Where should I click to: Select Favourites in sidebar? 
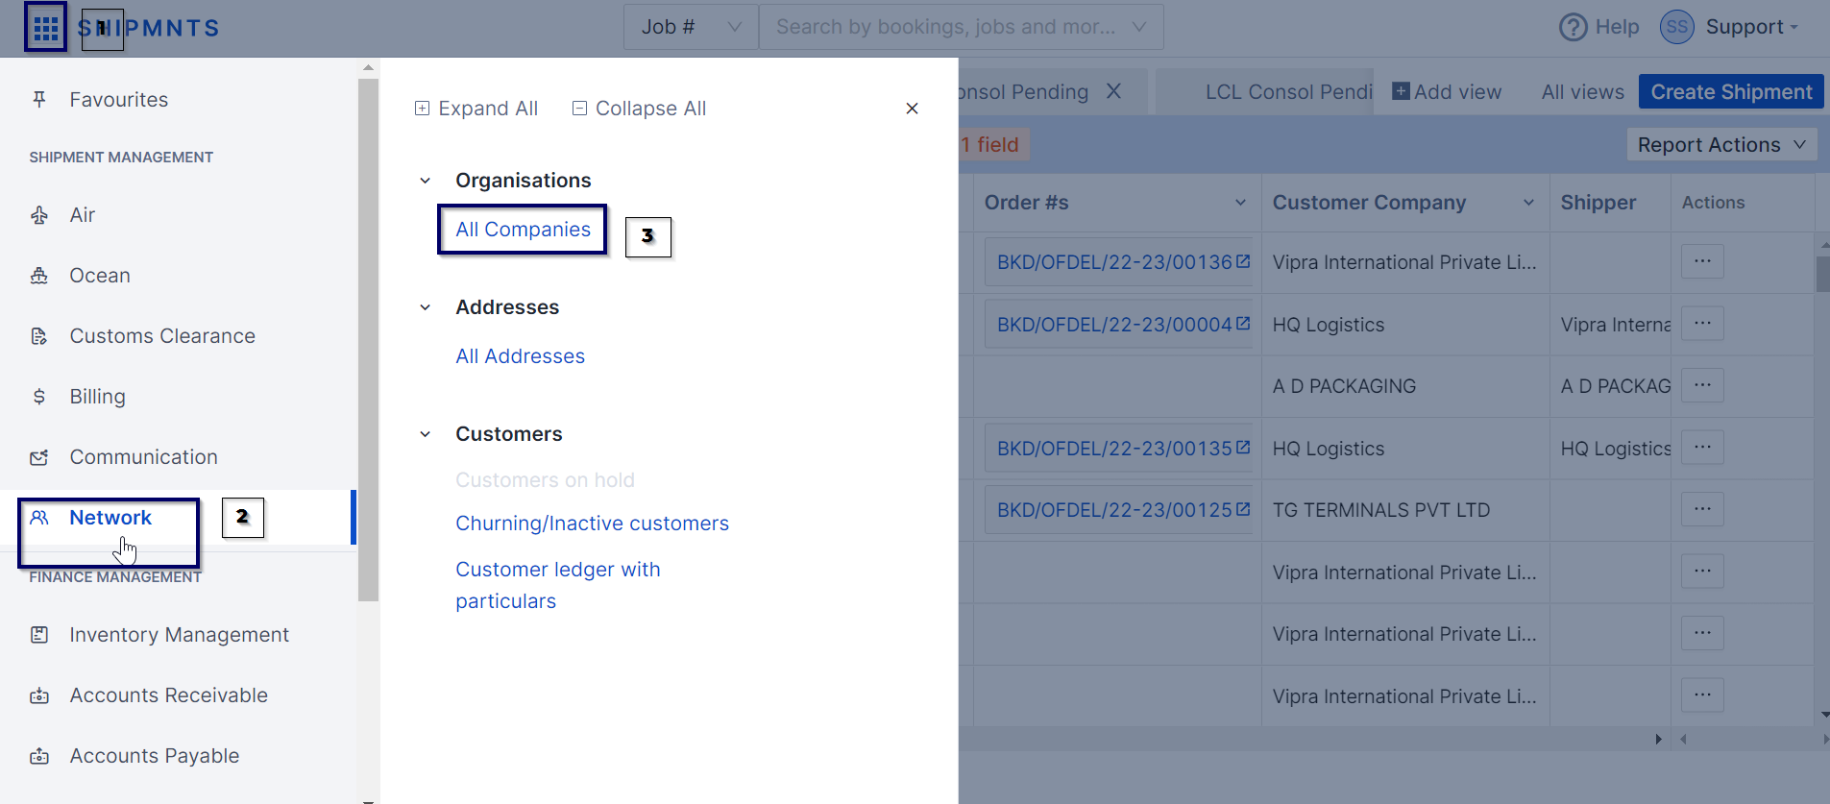pyautogui.click(x=119, y=99)
